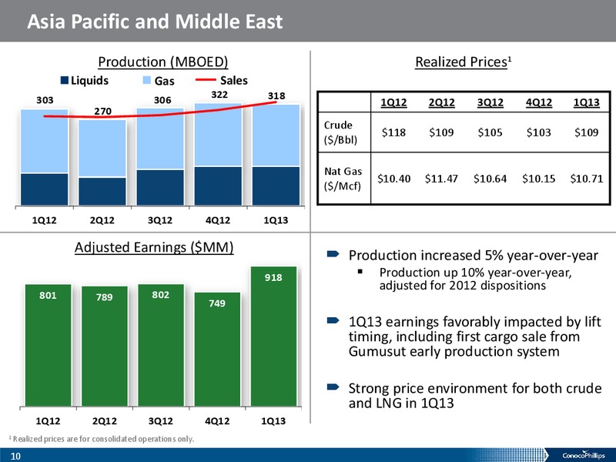Click the arrow bullet beside '1Q13 earnings favorably impacted'
Viewport: 616px width, 462px height.
coord(333,321)
